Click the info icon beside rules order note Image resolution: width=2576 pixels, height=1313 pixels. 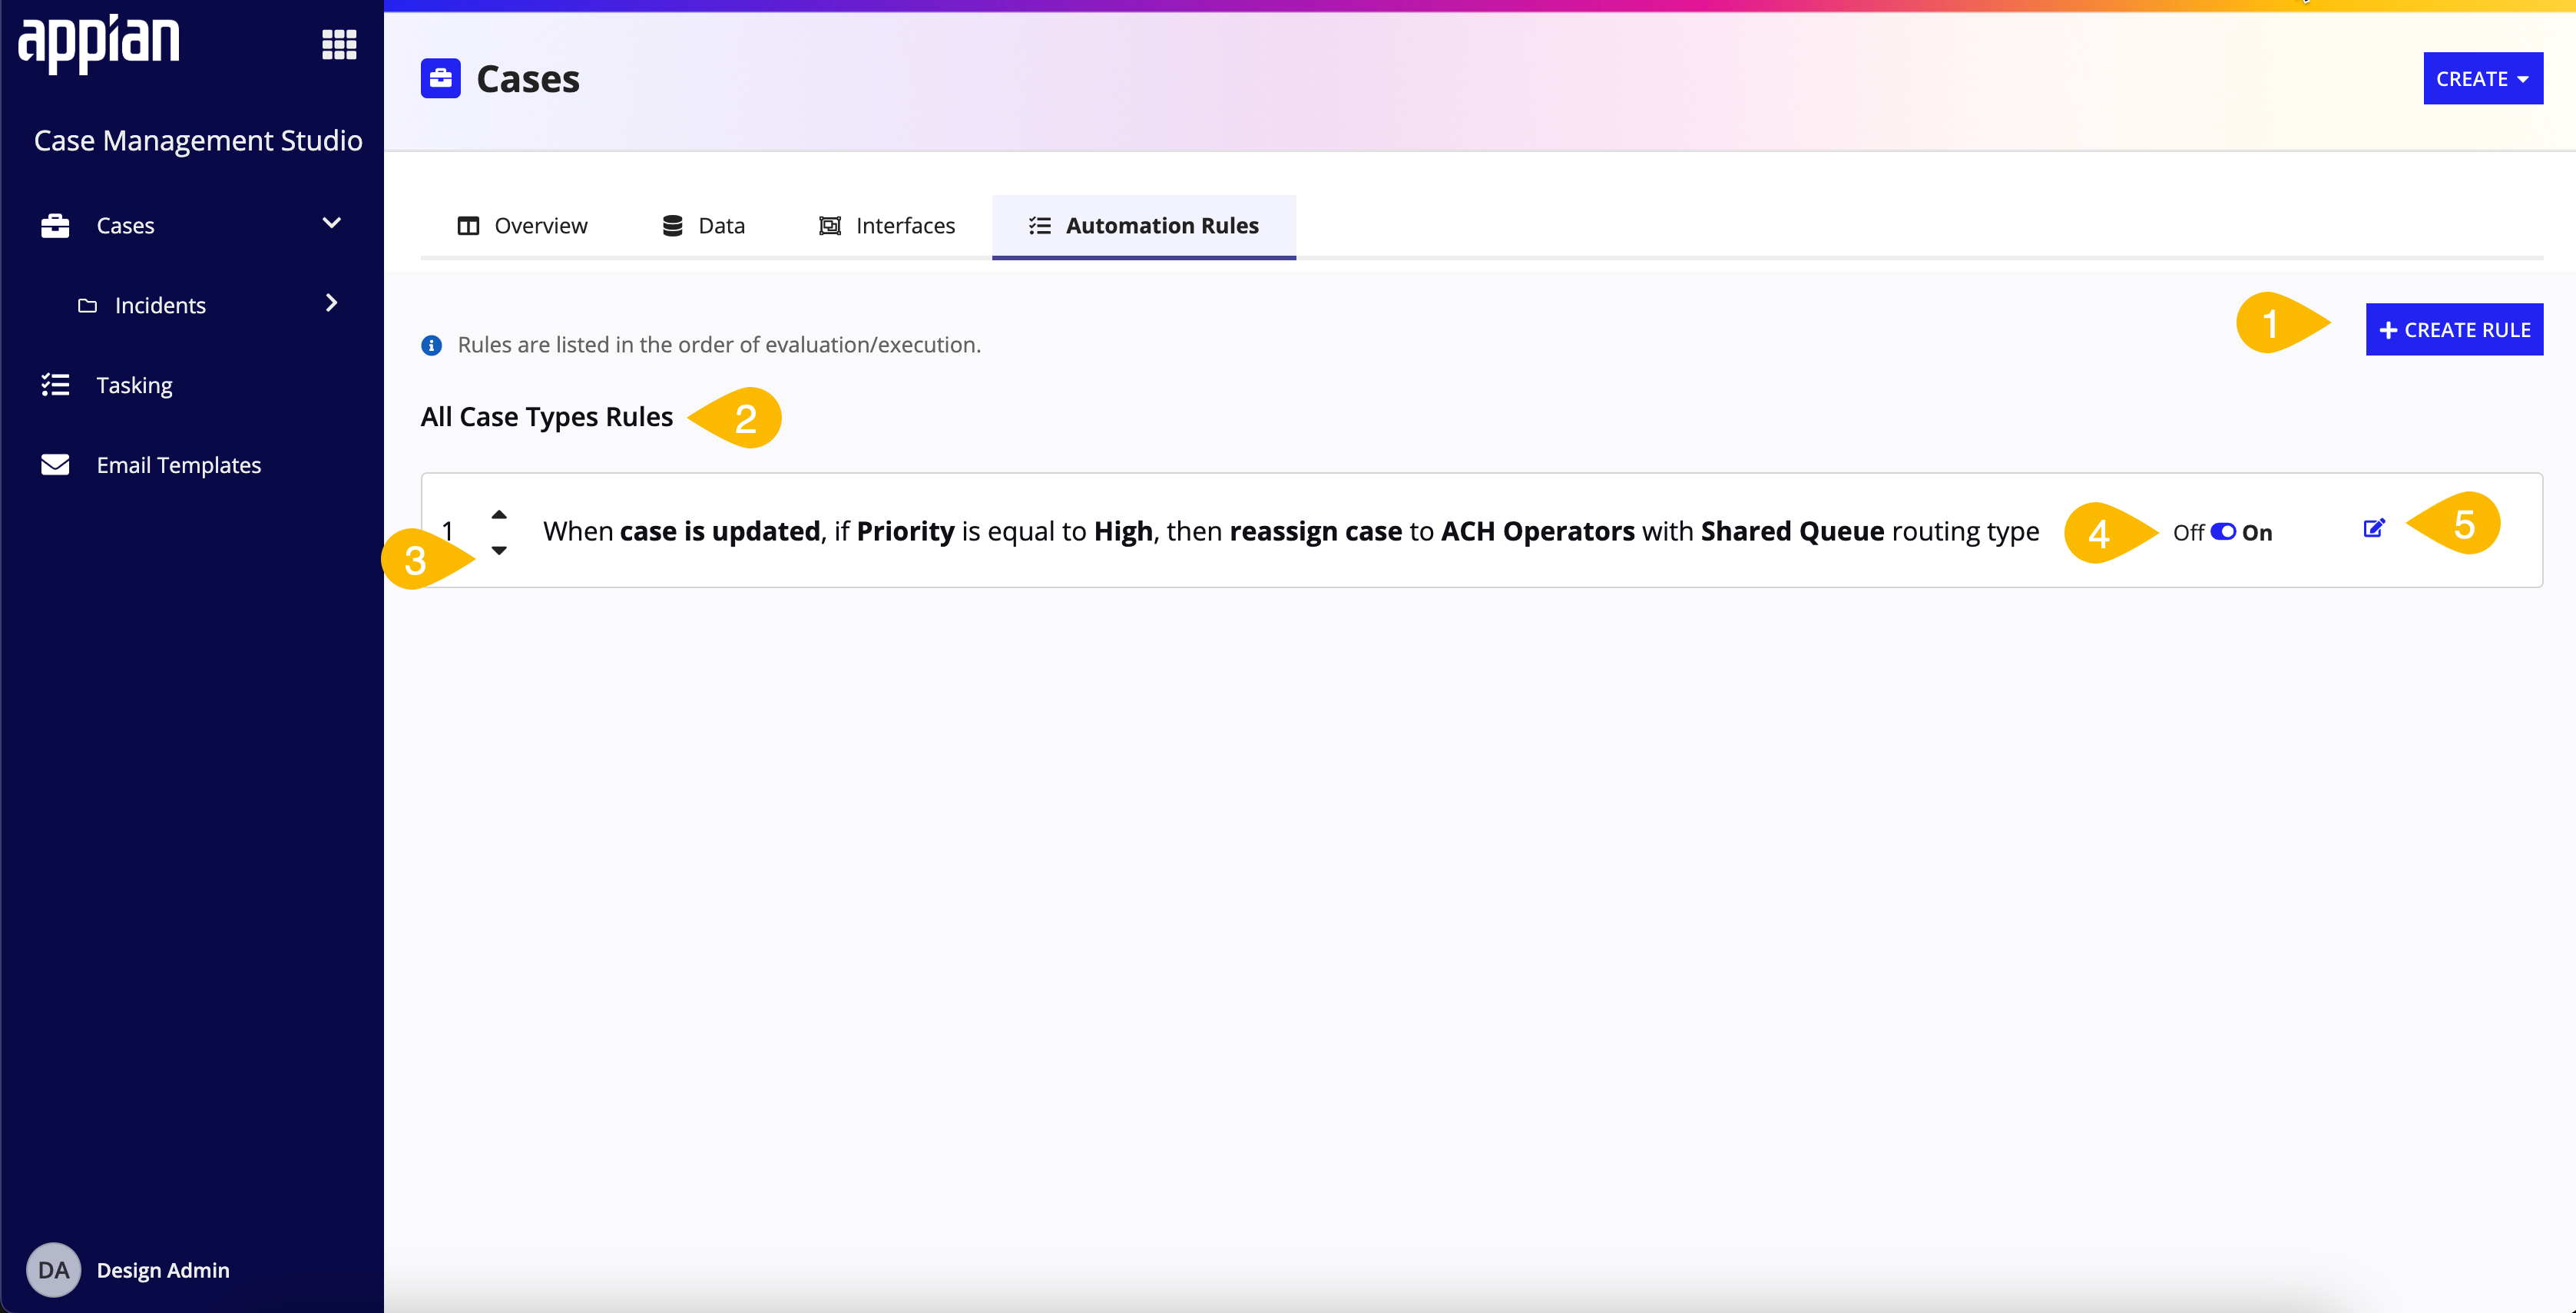click(431, 345)
